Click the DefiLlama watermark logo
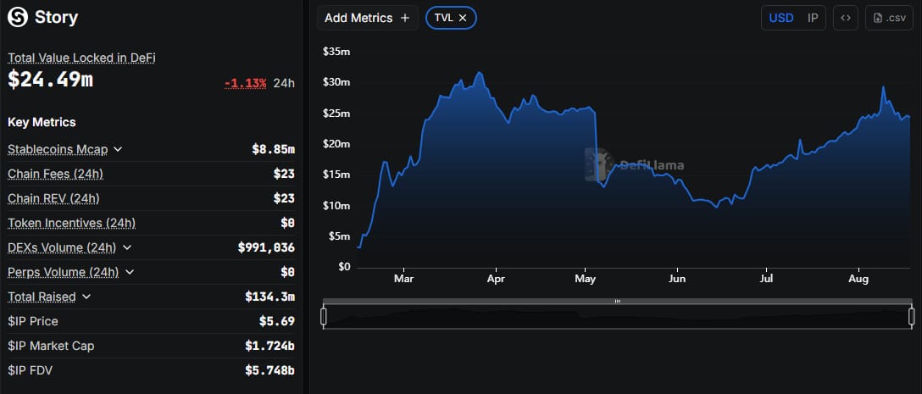This screenshot has height=394, width=922. coord(600,165)
